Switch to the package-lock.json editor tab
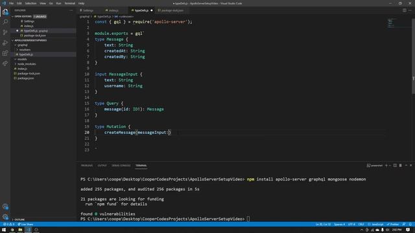Image resolution: width=415 pixels, height=233 pixels. tap(172, 10)
